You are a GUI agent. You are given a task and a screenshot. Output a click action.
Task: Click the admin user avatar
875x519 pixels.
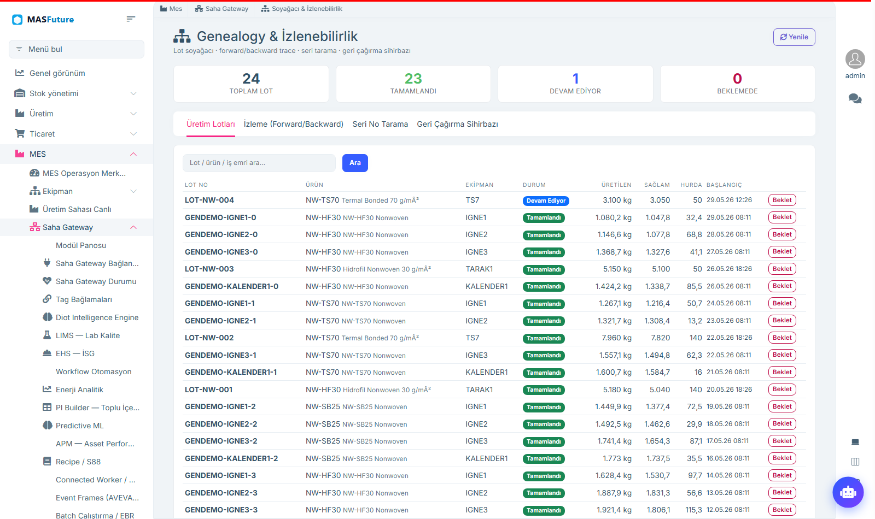855,59
